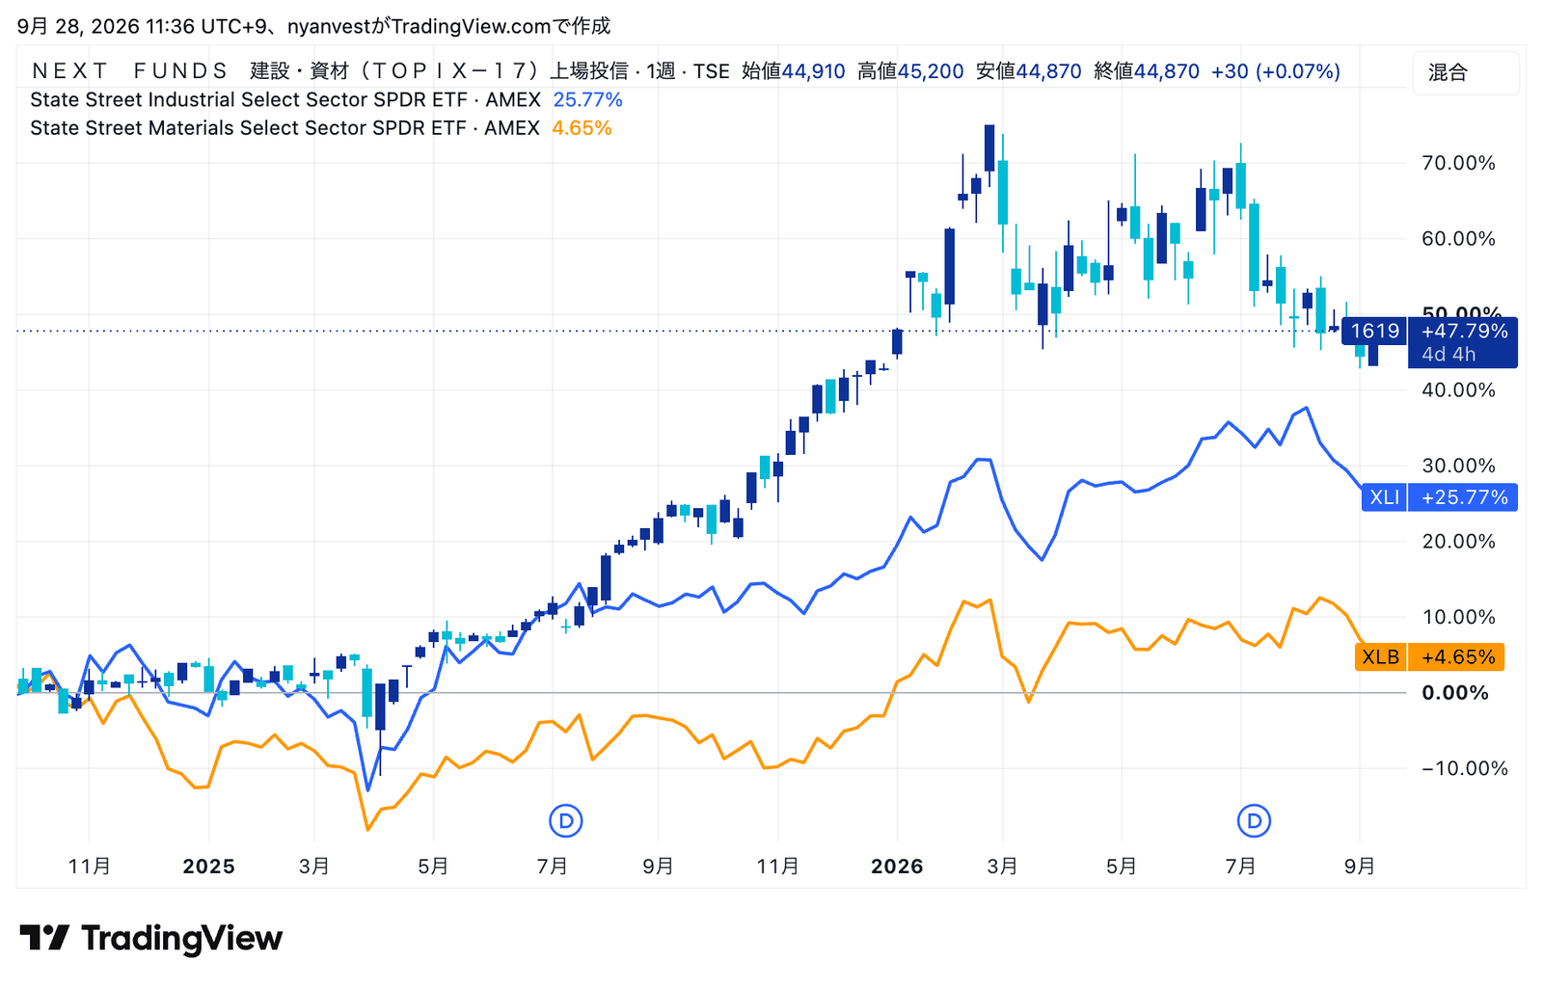
Task: Click the 0.00% baseline axis label
Action: pyautogui.click(x=1455, y=693)
